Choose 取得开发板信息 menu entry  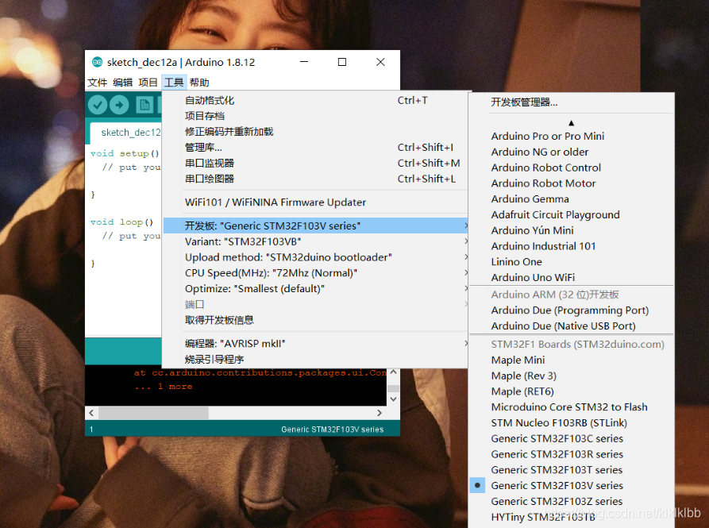(x=315, y=320)
